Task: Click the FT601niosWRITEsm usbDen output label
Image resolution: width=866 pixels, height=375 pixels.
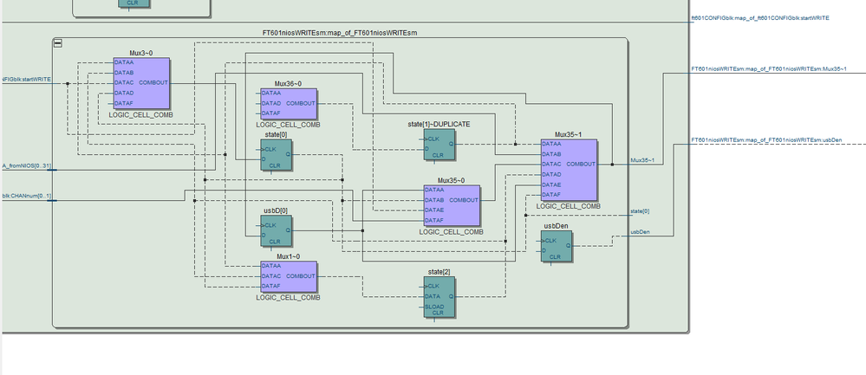Action: pyautogui.click(x=766, y=140)
